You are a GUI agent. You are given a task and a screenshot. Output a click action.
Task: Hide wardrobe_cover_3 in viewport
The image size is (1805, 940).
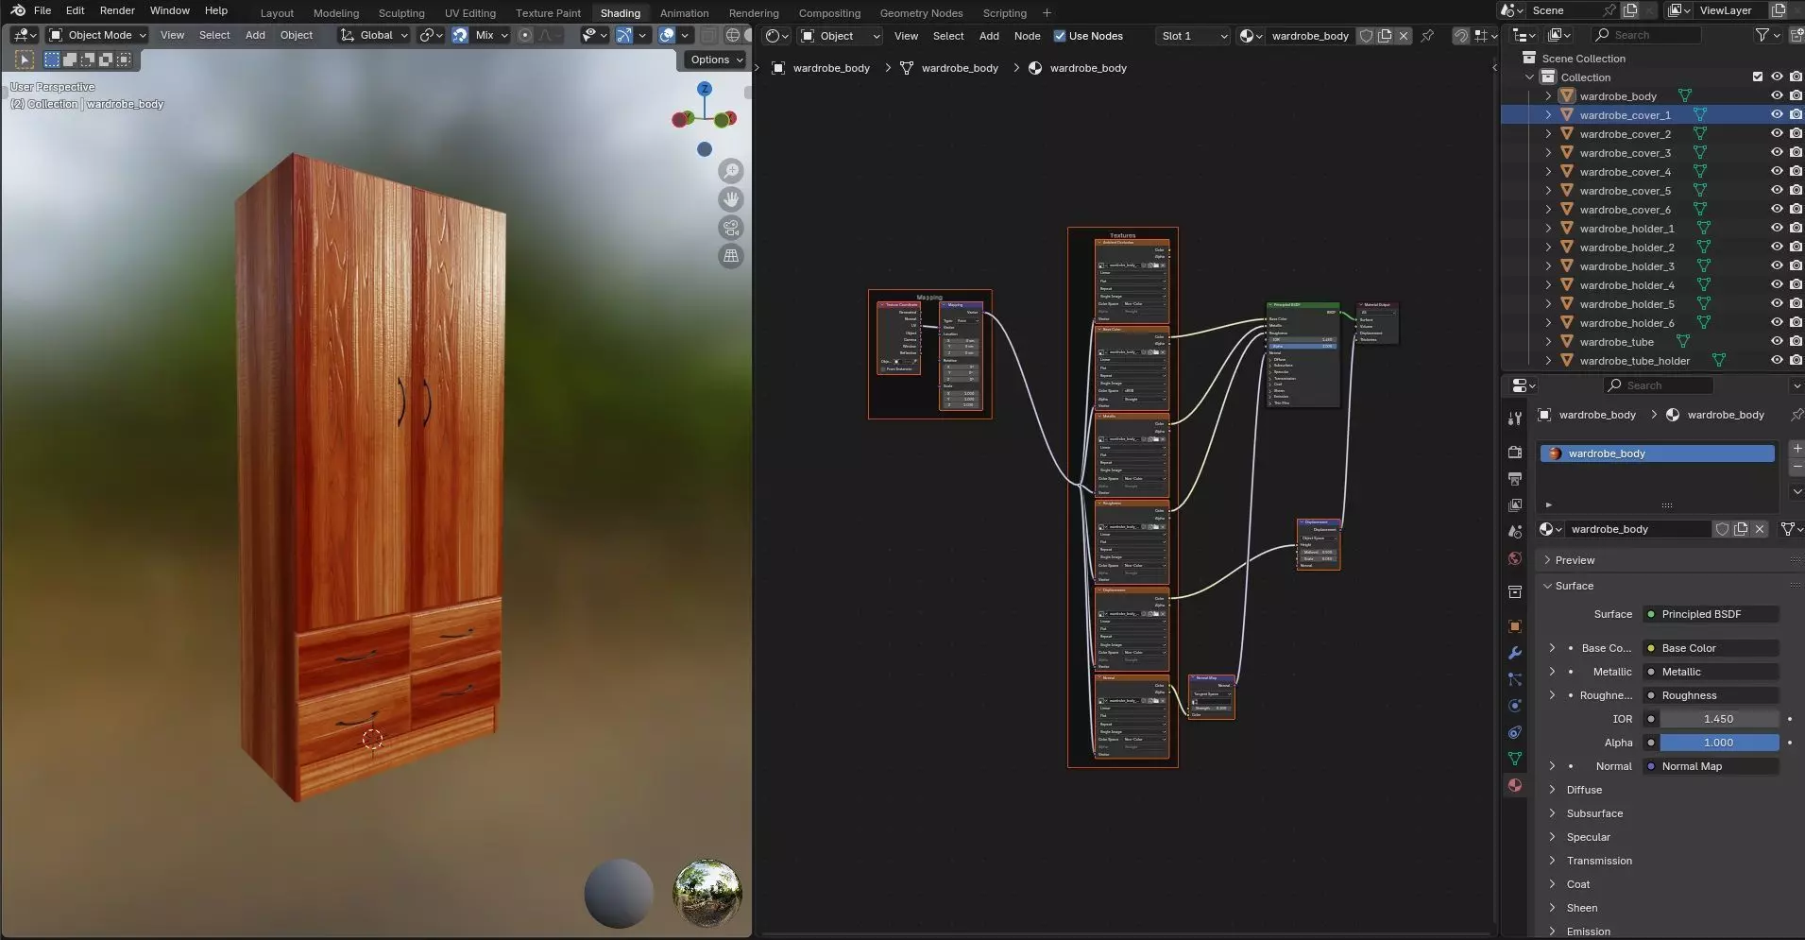1777,152
